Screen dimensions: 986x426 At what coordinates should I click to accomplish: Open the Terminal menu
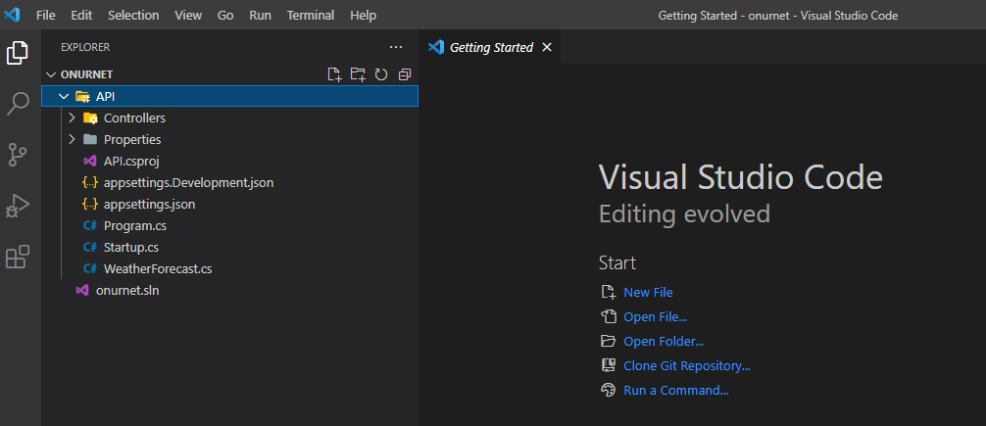(311, 15)
